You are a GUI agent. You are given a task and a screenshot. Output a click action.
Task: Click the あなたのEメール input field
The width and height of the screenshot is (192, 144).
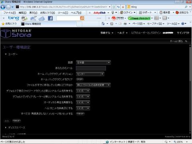(x=91, y=68)
